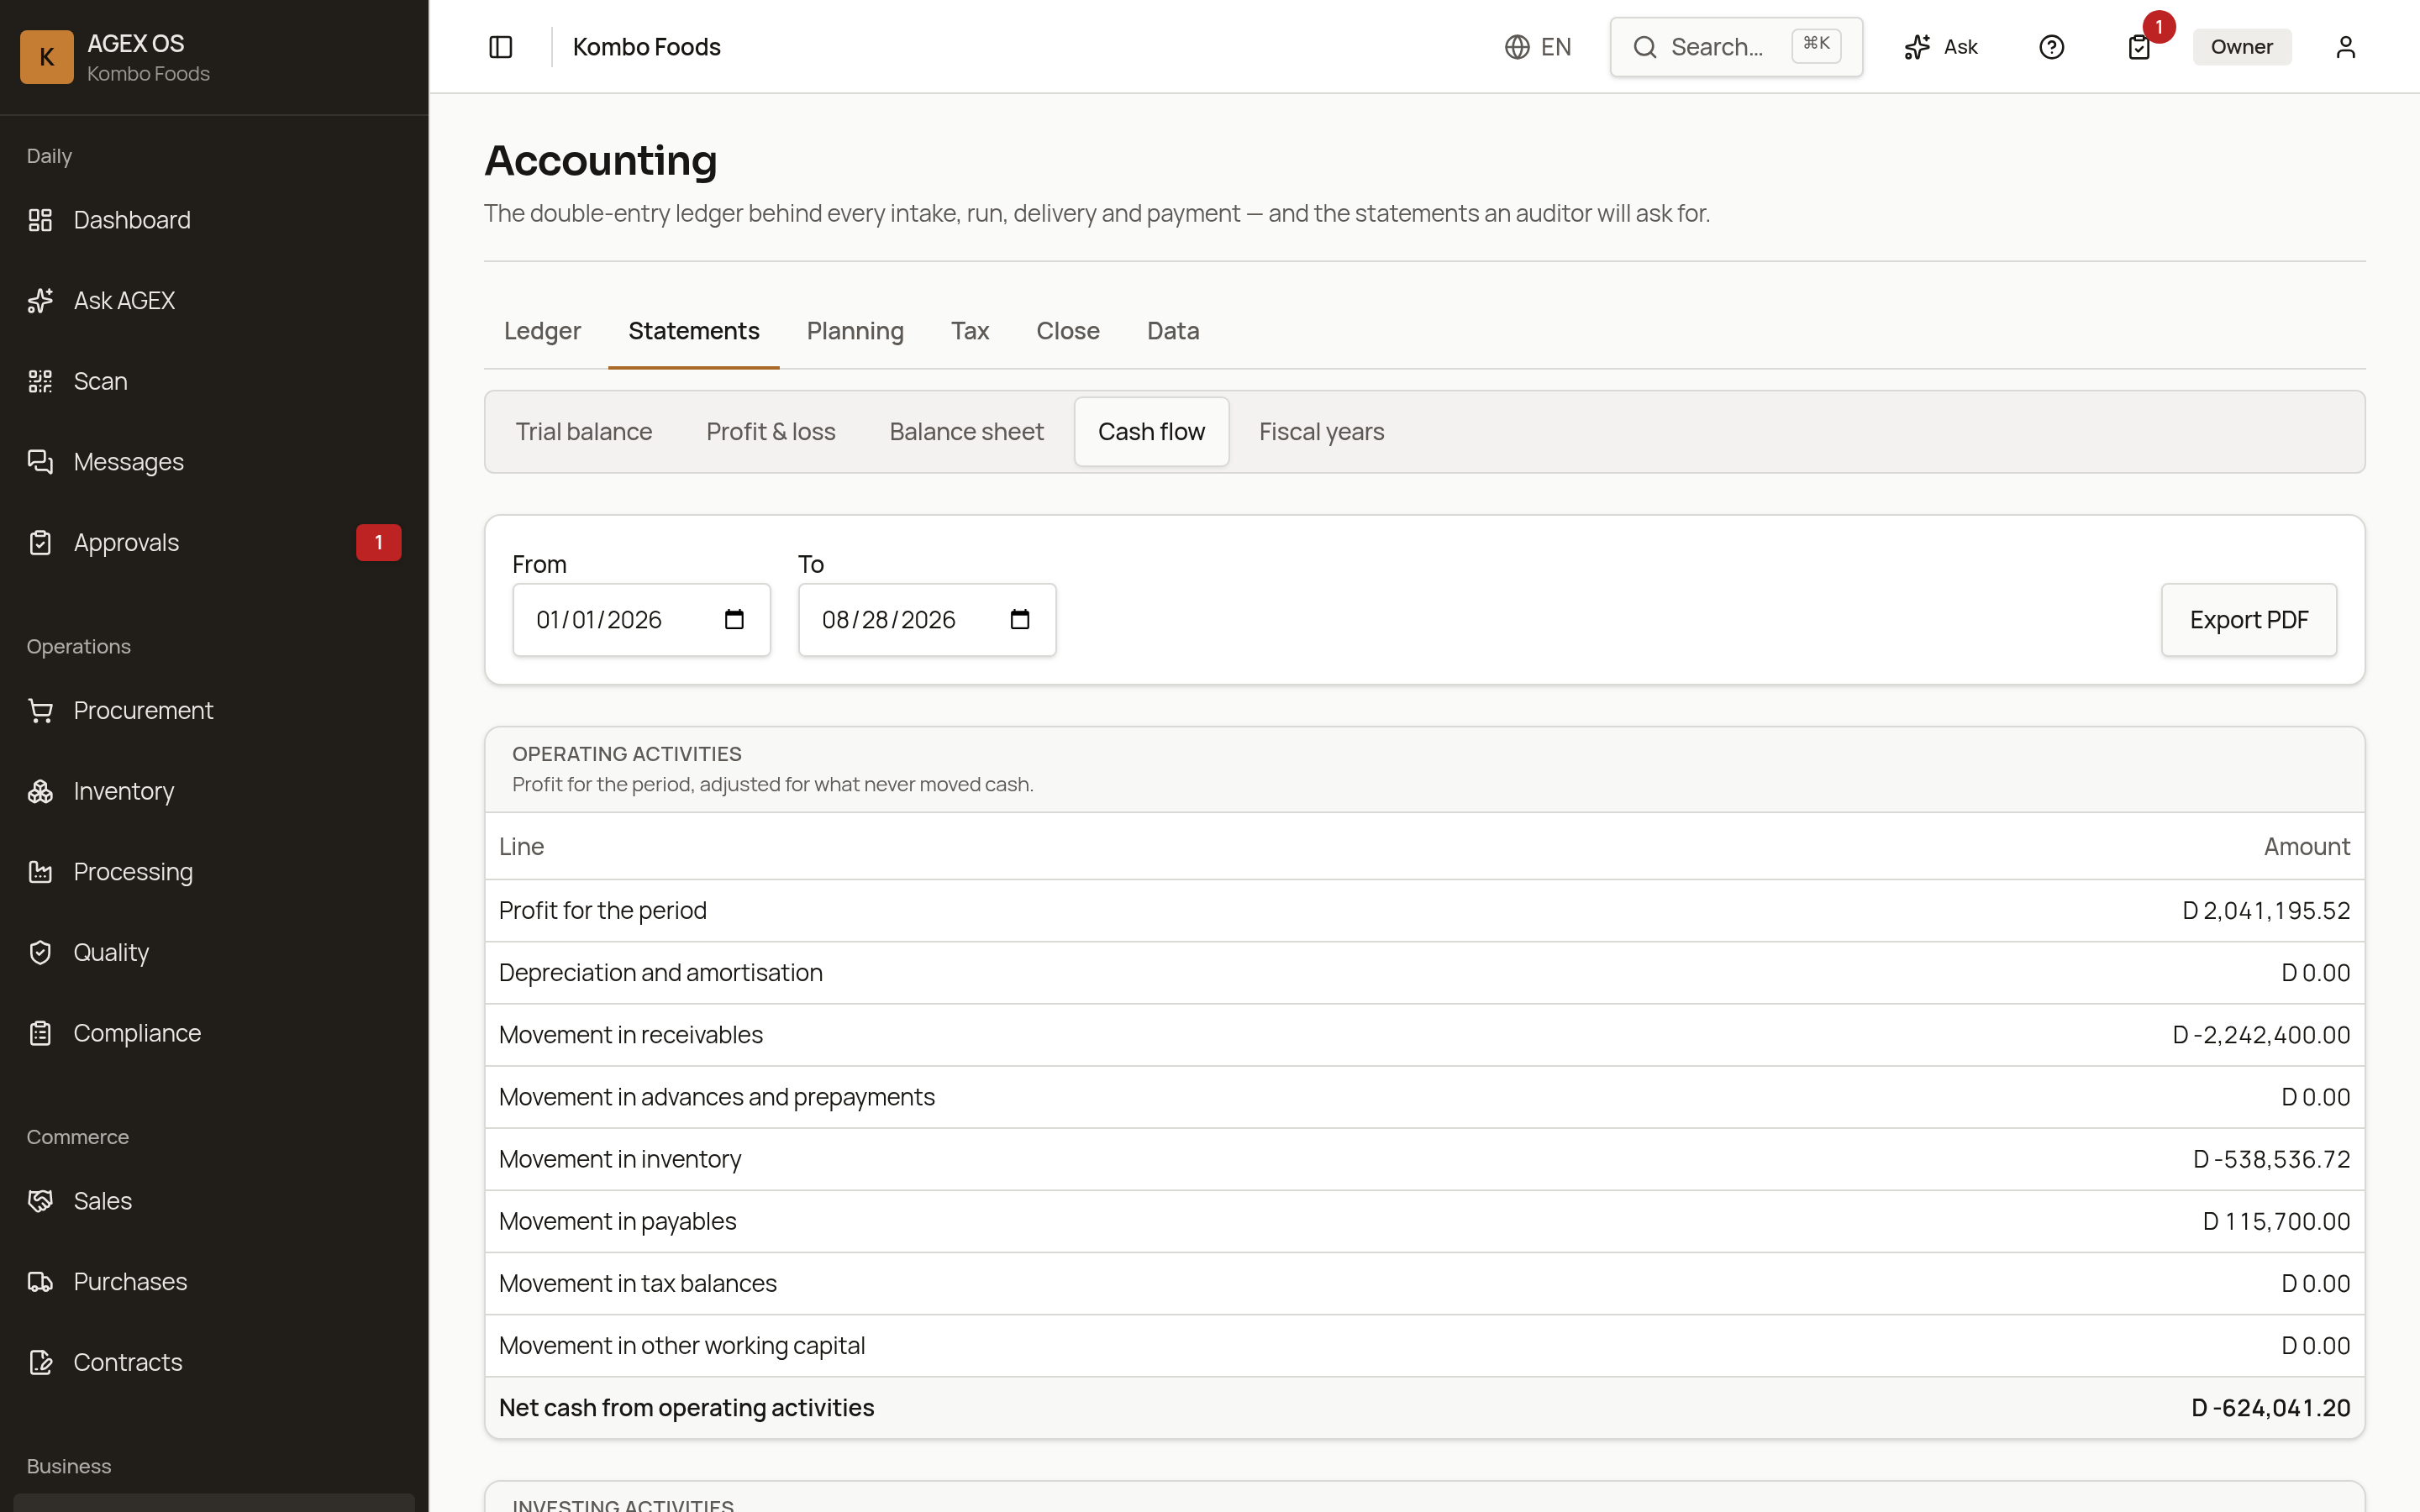This screenshot has height=1512, width=2420.
Task: Click the Owner role badge
Action: (x=2241, y=47)
